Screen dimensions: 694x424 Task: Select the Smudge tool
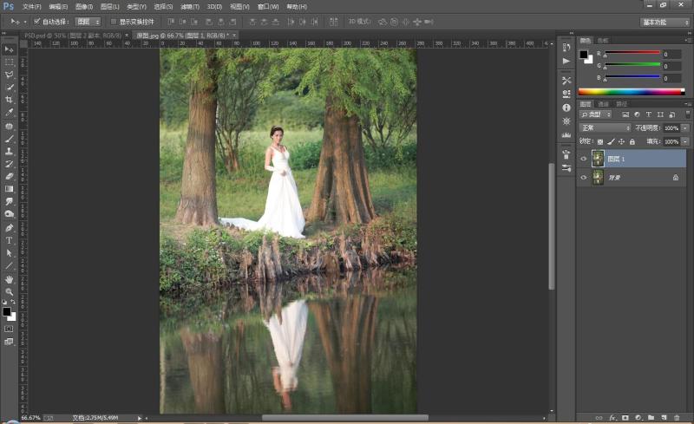(x=9, y=201)
